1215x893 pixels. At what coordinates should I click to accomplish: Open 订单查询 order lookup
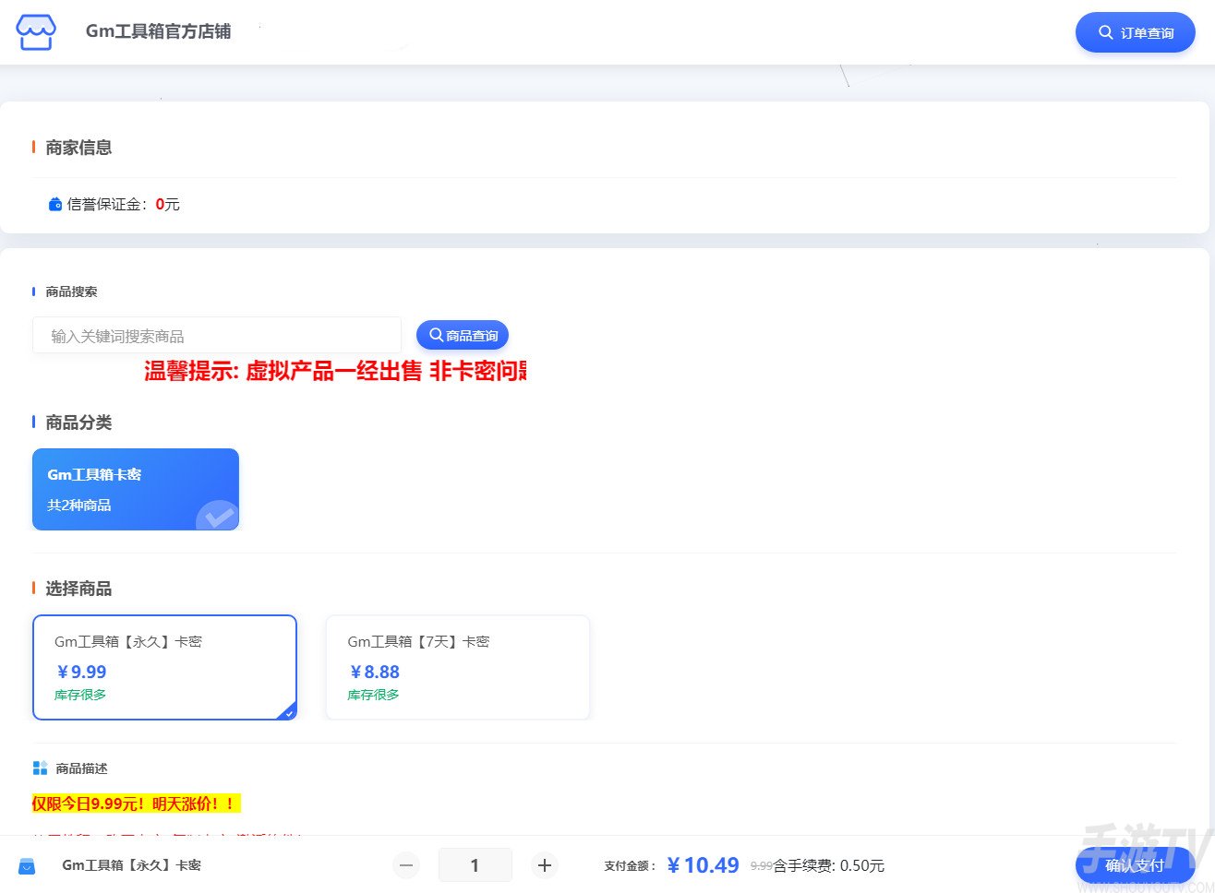point(1135,32)
